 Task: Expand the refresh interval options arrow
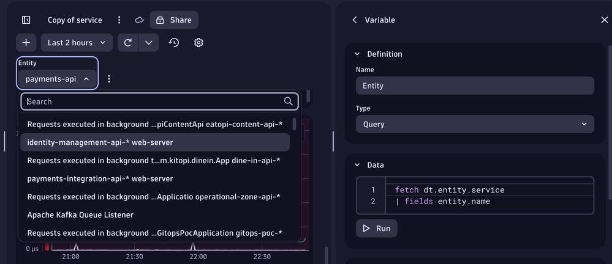coord(148,43)
